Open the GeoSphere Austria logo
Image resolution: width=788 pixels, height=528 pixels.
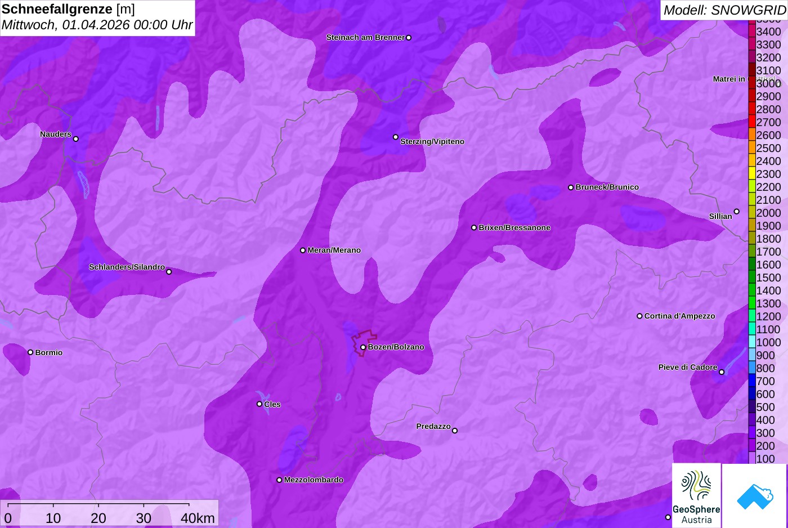[x=696, y=496]
